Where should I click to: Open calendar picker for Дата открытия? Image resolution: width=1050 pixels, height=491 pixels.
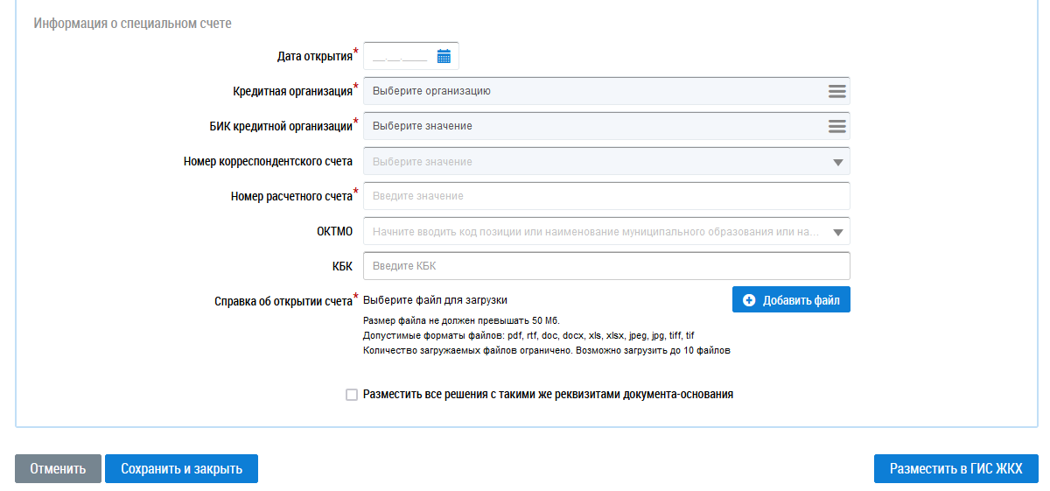tap(444, 56)
